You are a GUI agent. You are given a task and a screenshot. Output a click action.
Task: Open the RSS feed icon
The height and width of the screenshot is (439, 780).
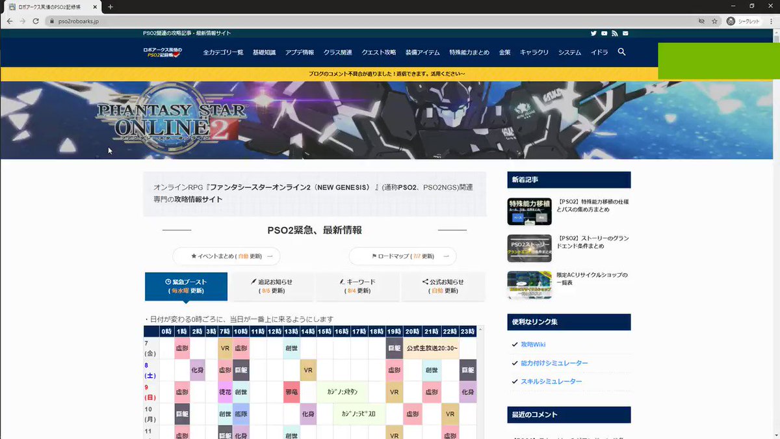[x=614, y=33]
